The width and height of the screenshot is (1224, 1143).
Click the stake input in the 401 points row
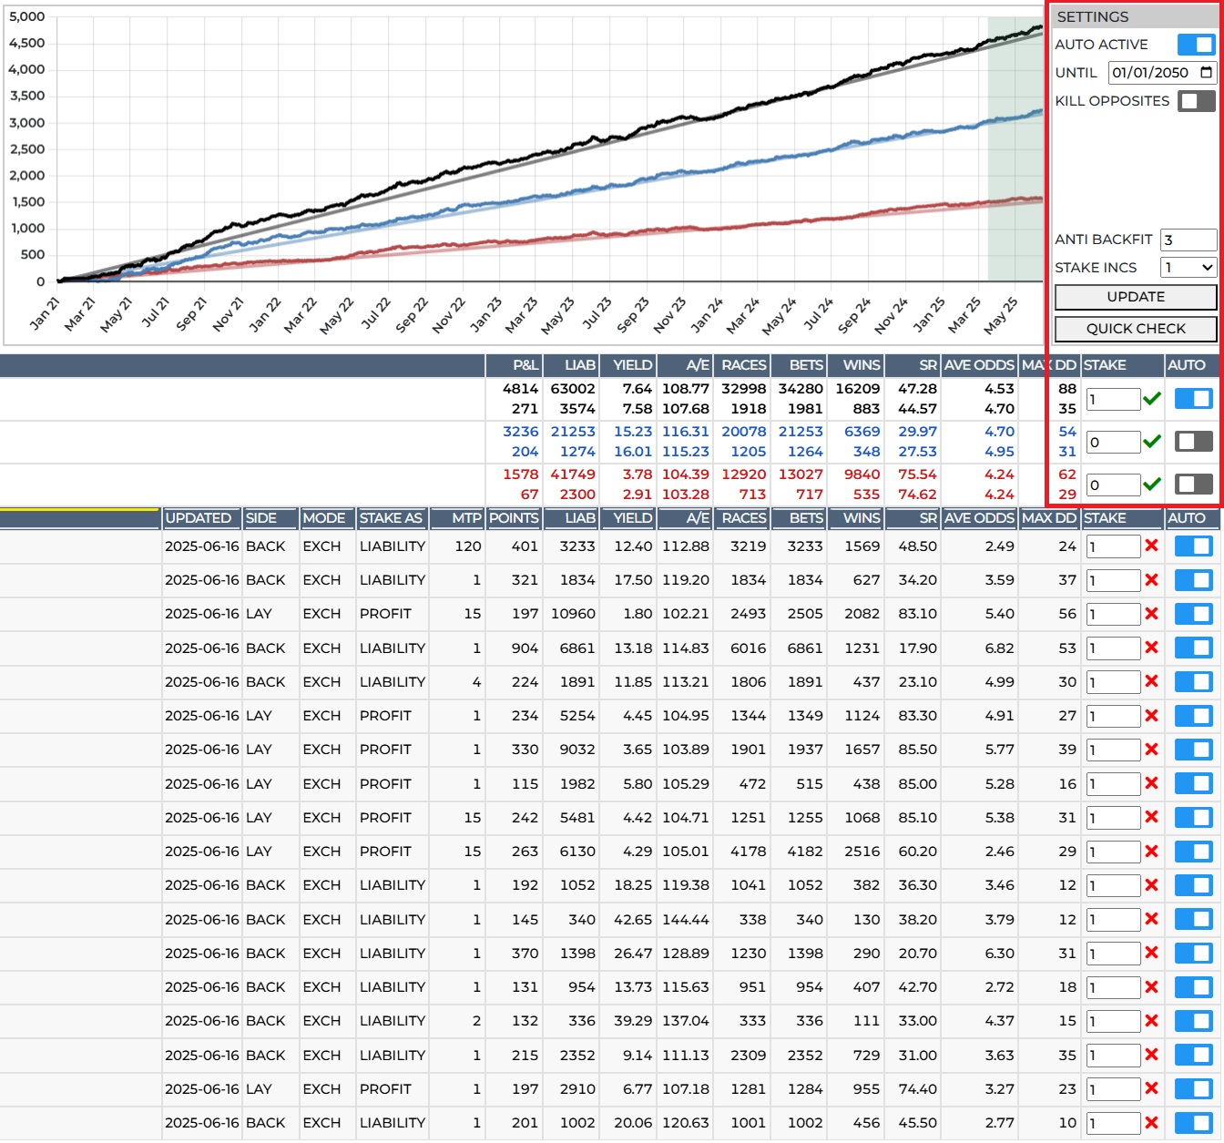pos(1113,546)
